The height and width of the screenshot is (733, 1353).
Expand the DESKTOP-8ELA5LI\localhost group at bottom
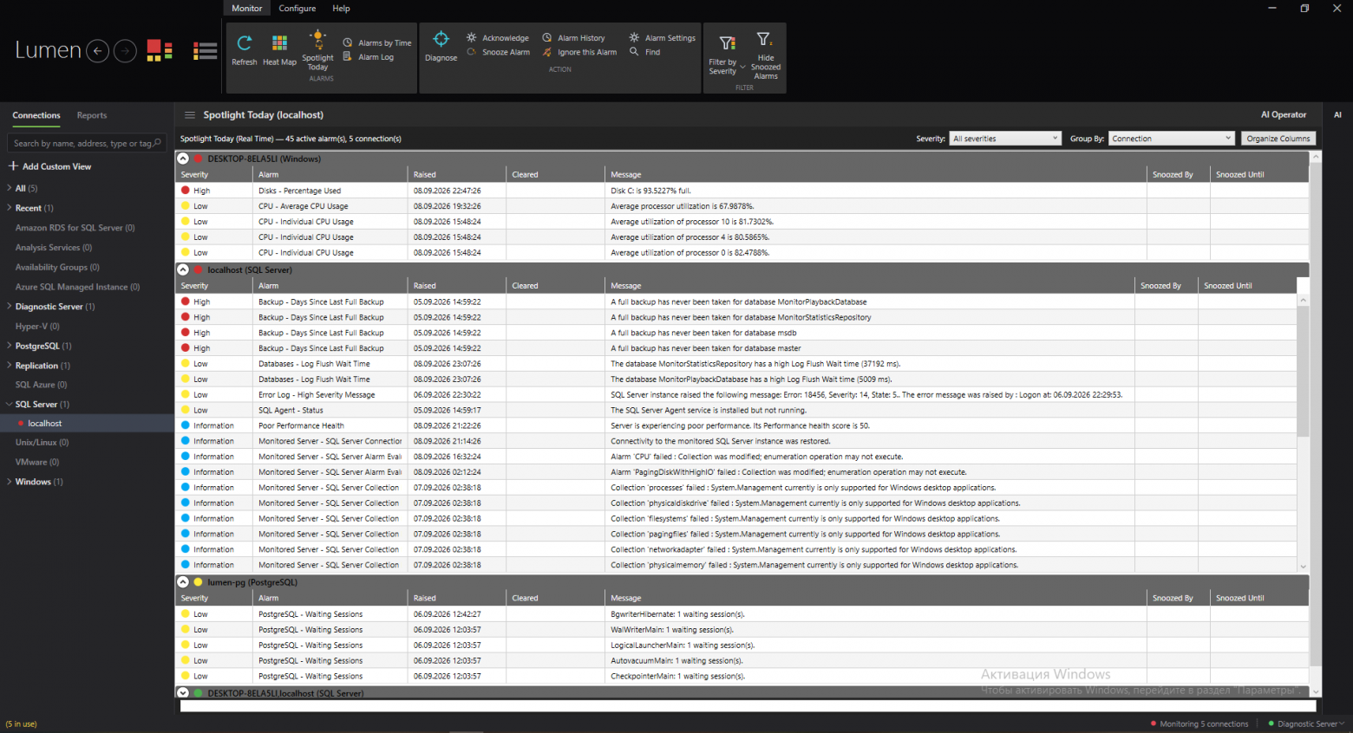pyautogui.click(x=183, y=693)
